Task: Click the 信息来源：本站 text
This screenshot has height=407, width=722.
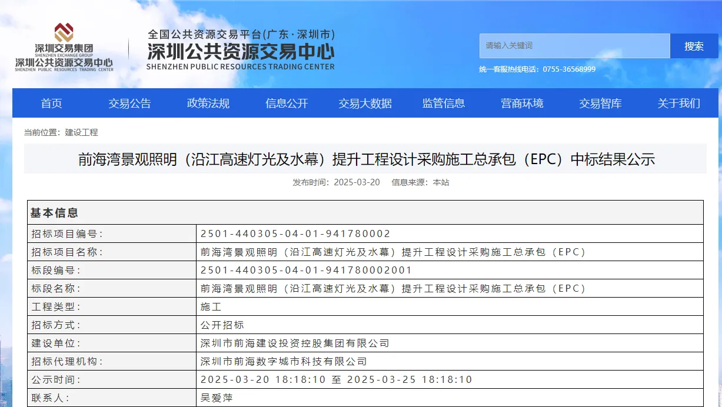Action: pos(421,182)
